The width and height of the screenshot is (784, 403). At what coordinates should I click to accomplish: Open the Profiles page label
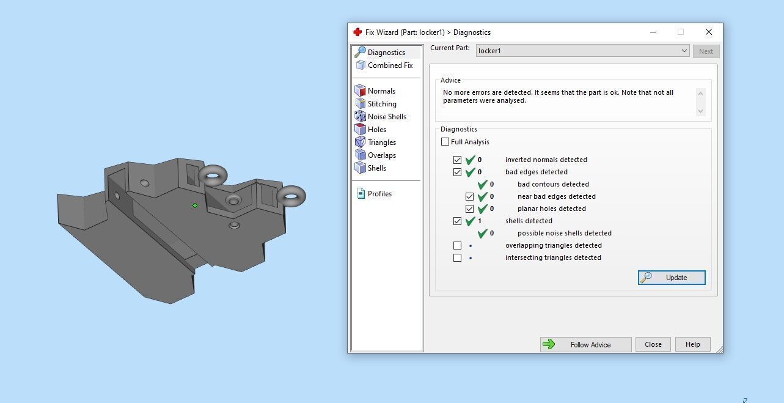coord(379,194)
